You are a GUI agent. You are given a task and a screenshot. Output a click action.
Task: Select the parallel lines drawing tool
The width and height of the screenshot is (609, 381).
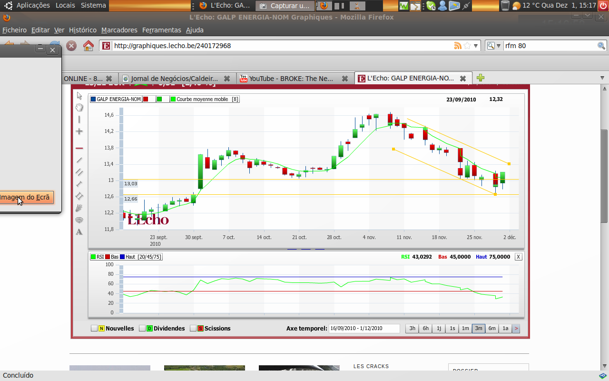[79, 172]
